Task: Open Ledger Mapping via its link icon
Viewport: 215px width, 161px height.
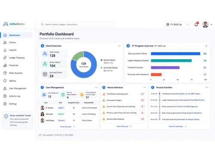Action: click(5, 58)
